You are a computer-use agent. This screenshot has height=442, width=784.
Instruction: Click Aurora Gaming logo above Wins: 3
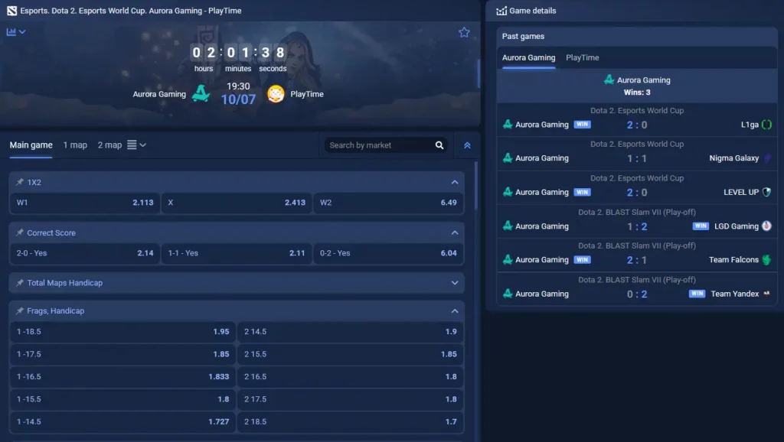pos(609,80)
